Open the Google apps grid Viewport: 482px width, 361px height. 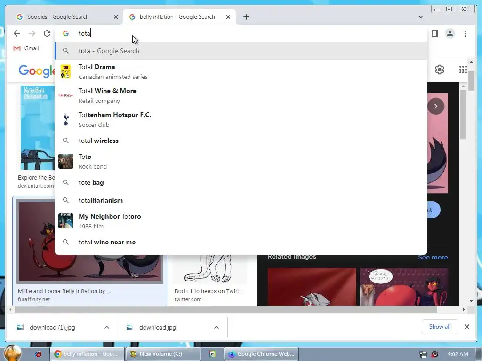[x=463, y=70]
